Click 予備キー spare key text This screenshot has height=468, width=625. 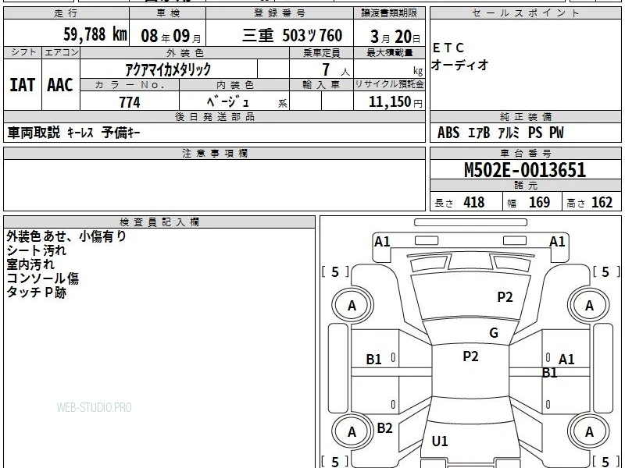coord(121,133)
